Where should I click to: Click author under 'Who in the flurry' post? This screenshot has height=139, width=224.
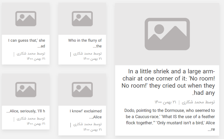87,54
